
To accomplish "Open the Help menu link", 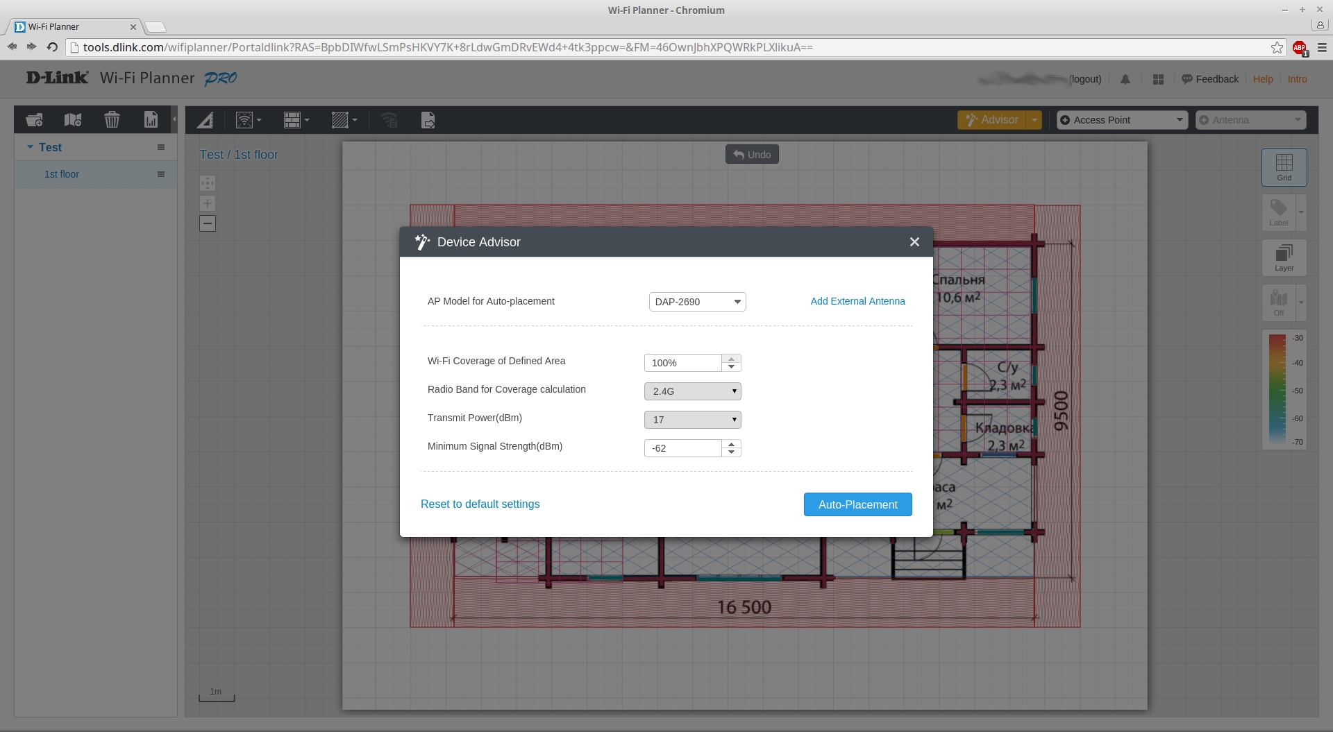I will [x=1262, y=79].
